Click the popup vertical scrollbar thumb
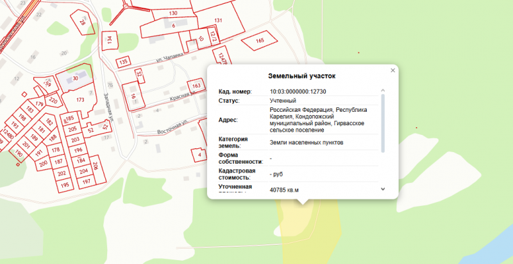The image size is (513, 264). (x=383, y=123)
